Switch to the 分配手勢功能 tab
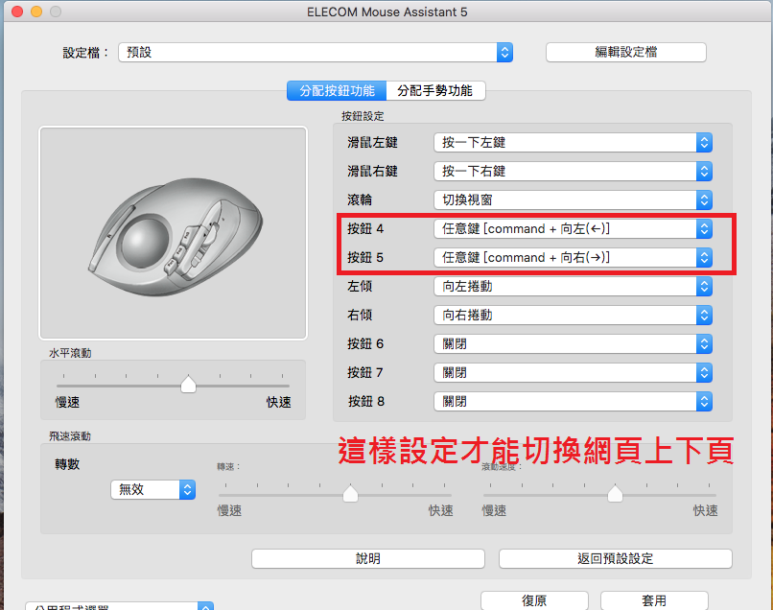 (435, 91)
